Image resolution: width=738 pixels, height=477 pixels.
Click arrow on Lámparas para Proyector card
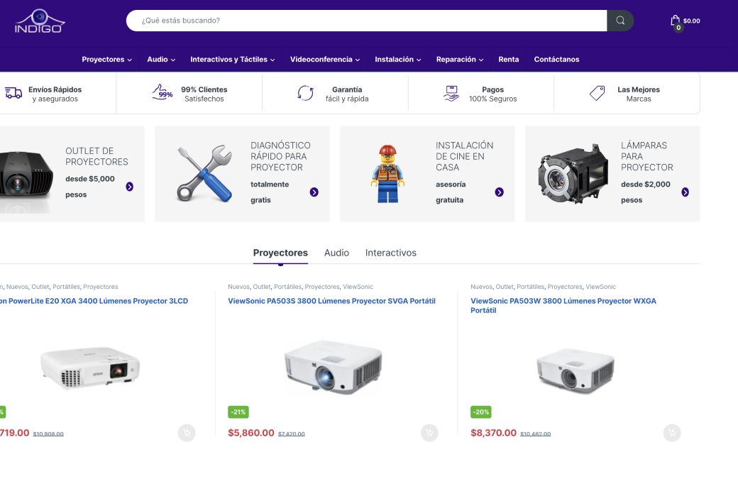(685, 192)
